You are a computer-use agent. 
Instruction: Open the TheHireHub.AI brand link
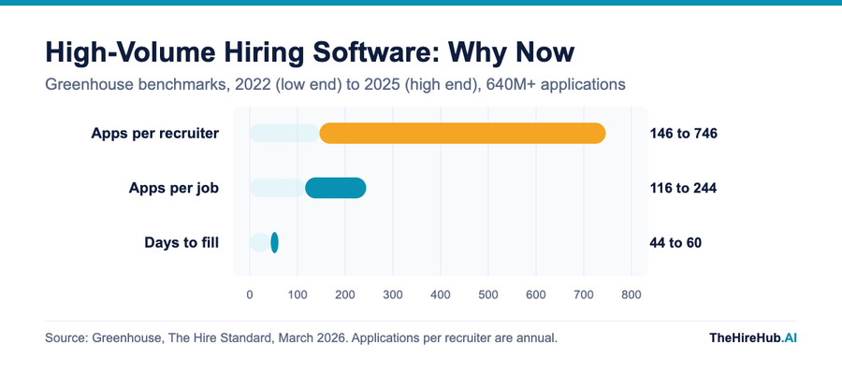753,338
